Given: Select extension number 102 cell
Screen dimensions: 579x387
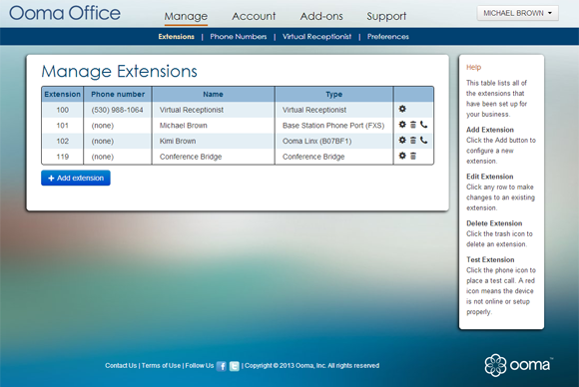Looking at the screenshot, I should pyautogui.click(x=63, y=141).
